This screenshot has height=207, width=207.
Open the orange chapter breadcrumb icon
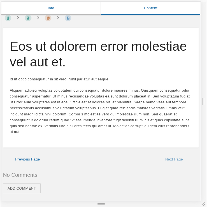click(48, 18)
